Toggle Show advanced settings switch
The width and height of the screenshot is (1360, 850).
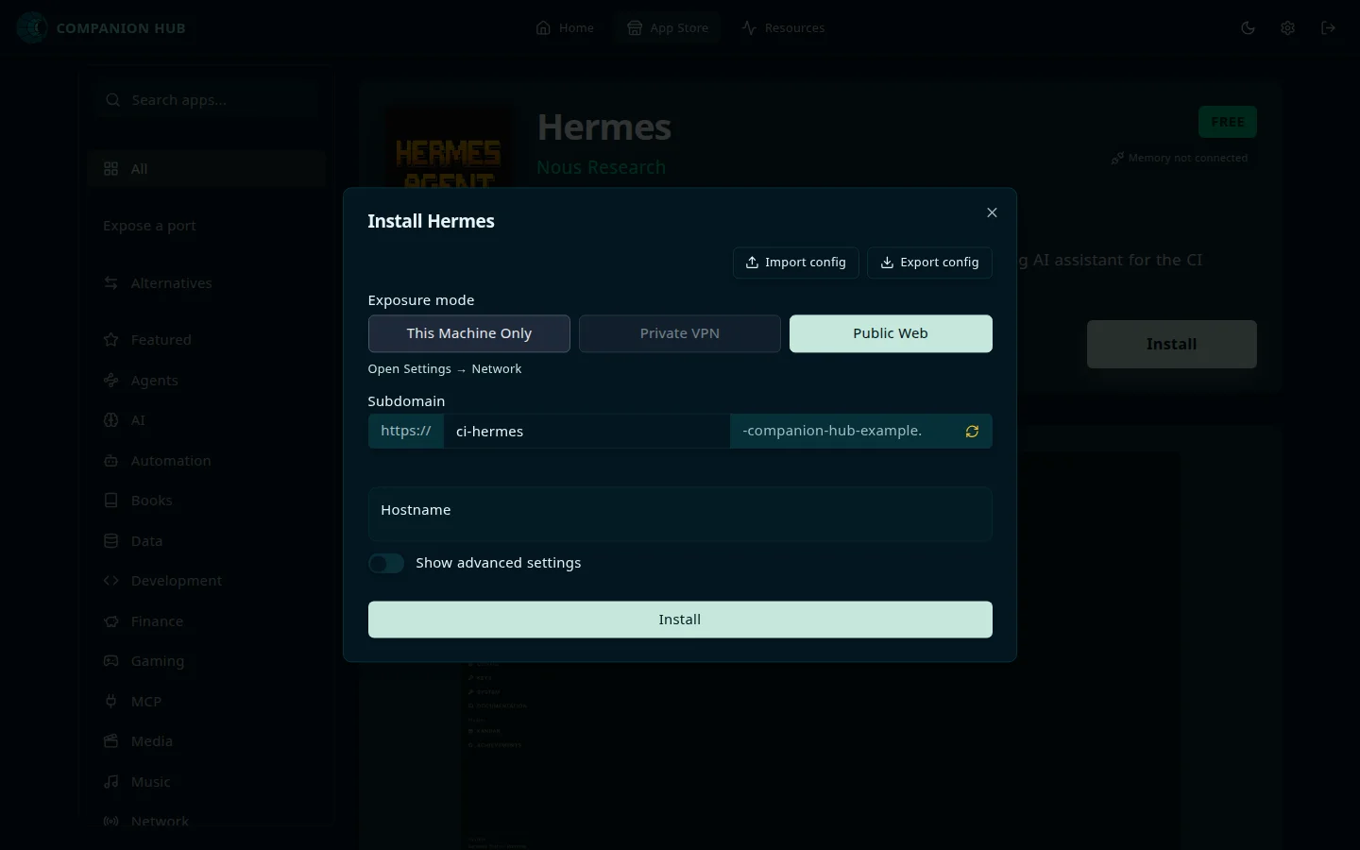[386, 564]
